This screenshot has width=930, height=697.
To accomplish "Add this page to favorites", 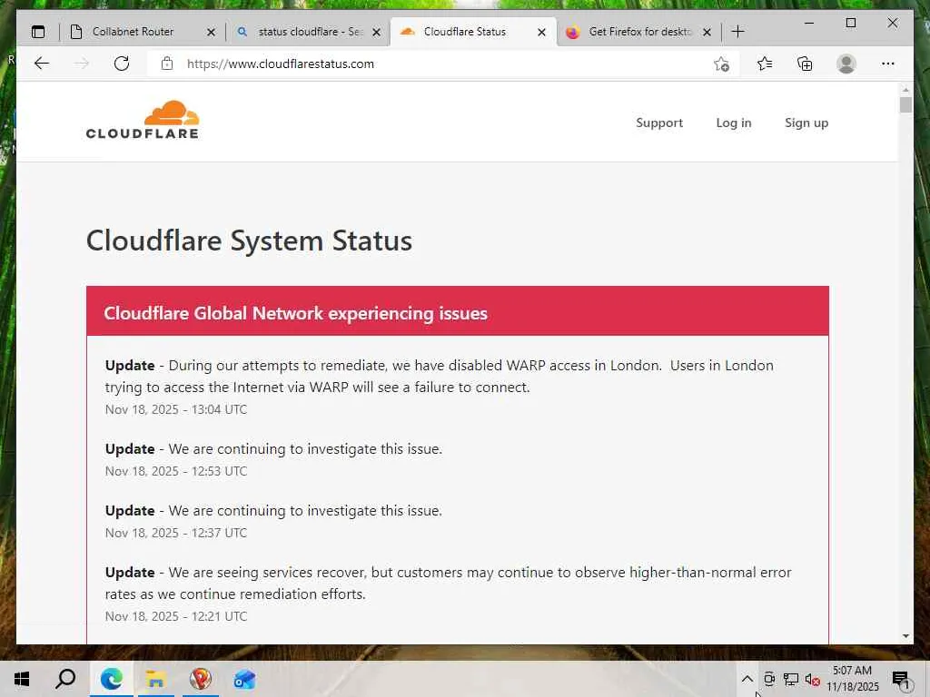I will pos(721,64).
